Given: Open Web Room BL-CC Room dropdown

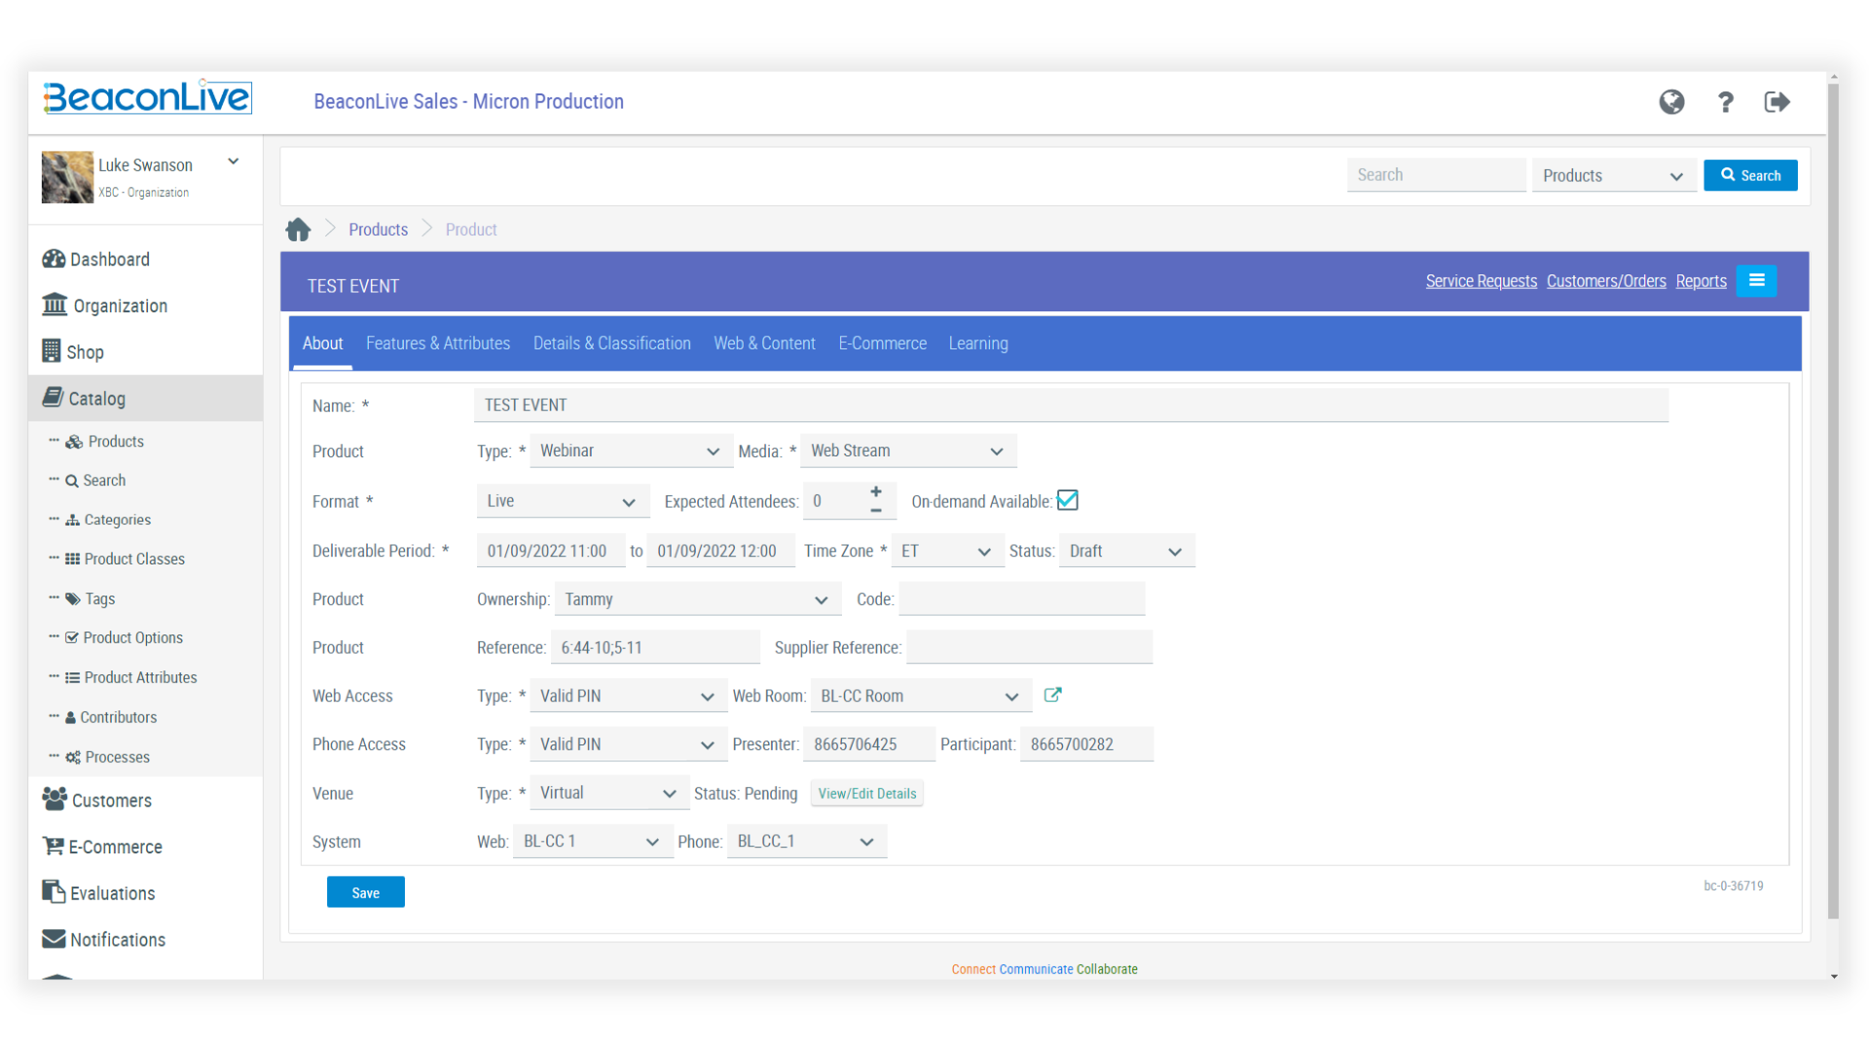Looking at the screenshot, I should [921, 696].
